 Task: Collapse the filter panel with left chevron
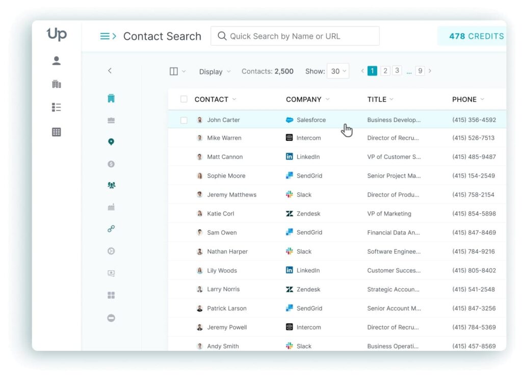point(110,71)
